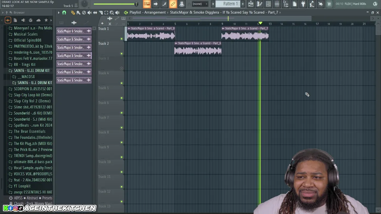Toggle typing keyboard to piano icon
Image resolution: width=381 pixels, height=214 pixels.
pos(146,4)
